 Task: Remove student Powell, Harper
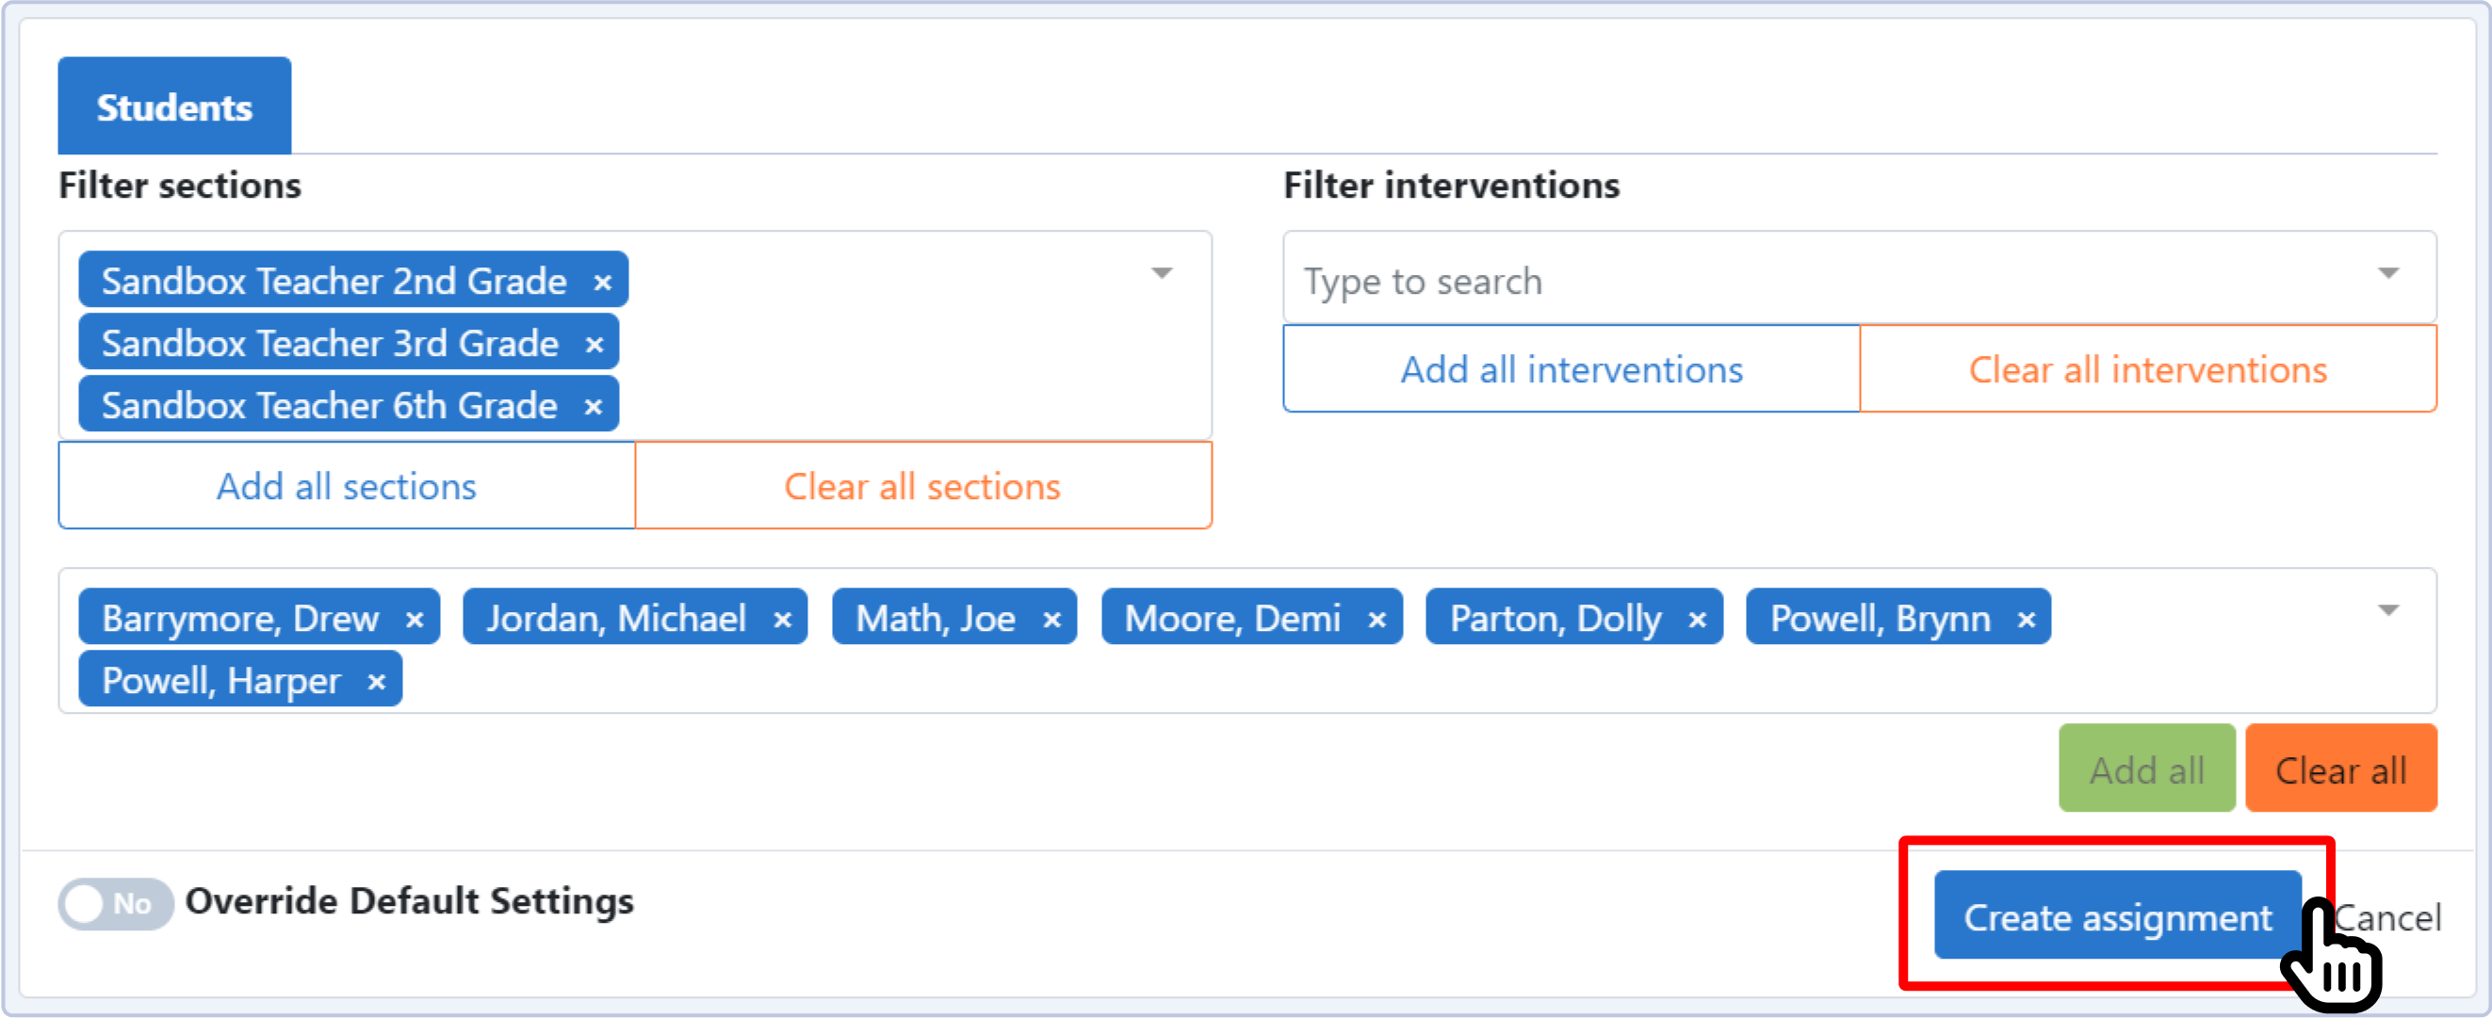pyautogui.click(x=377, y=683)
